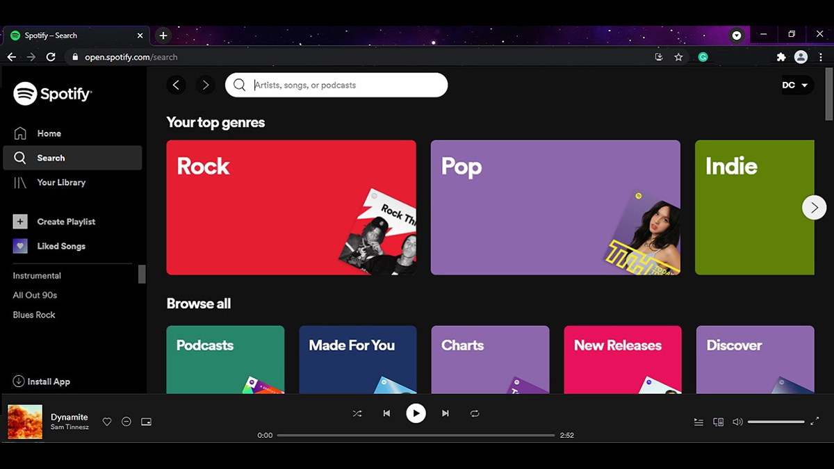Enter full screen with the expand icon
The image size is (834, 469).
815,421
